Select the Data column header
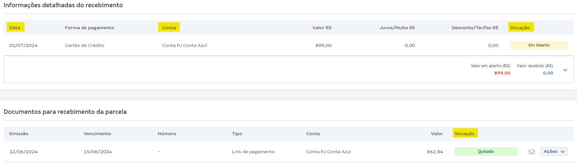 15,28
